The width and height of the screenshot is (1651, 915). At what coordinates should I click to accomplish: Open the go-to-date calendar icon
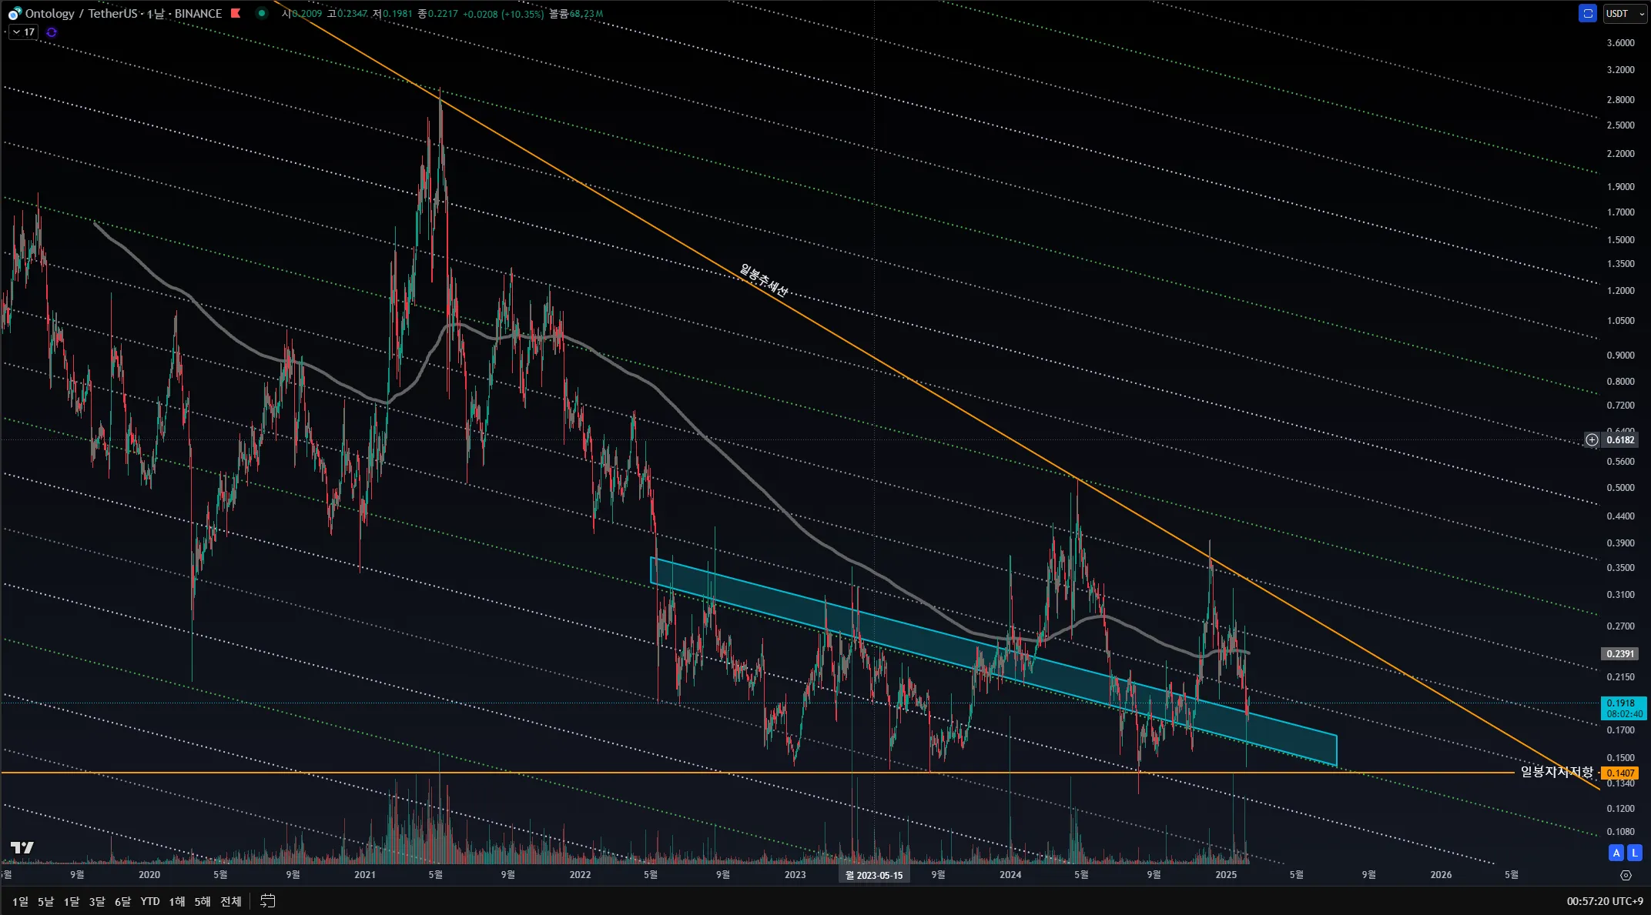point(267,901)
